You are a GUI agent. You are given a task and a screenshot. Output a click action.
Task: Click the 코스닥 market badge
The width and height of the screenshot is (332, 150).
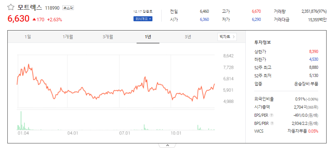pos(68,8)
